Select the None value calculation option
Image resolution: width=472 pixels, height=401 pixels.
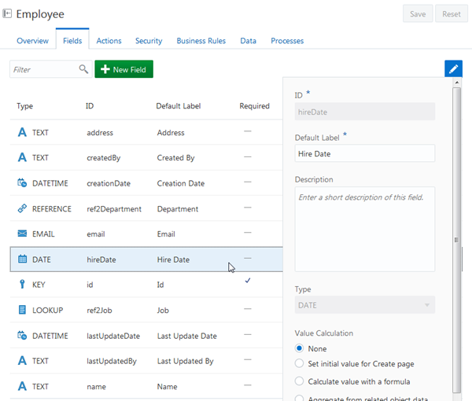pyautogui.click(x=299, y=348)
